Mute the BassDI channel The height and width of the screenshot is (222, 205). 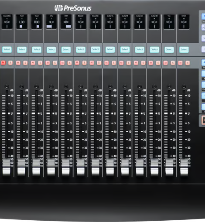77,63
